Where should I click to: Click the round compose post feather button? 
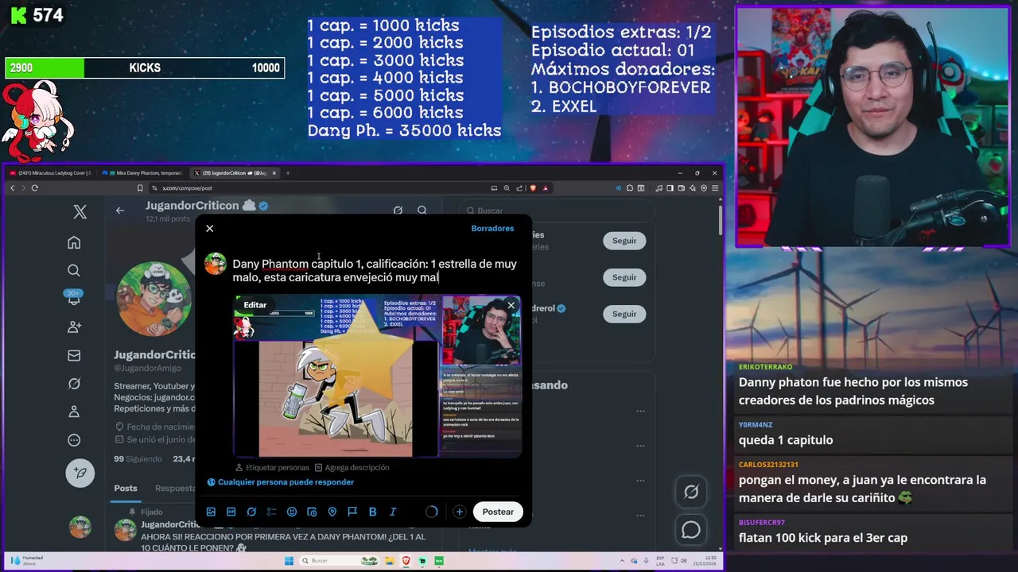80,473
